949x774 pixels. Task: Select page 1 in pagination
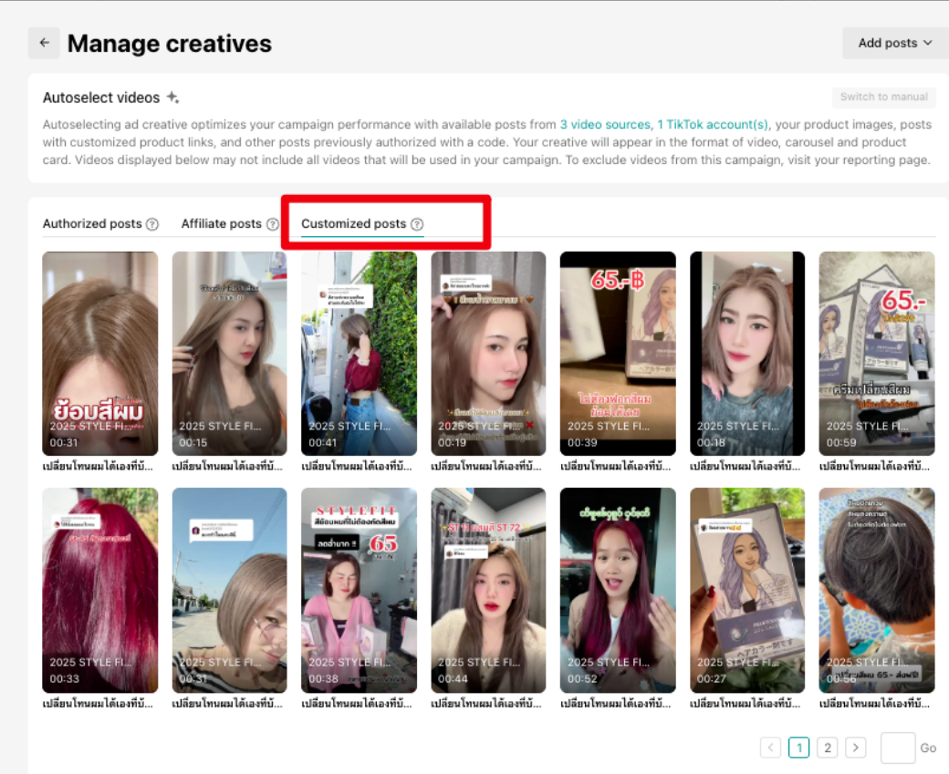tap(798, 748)
